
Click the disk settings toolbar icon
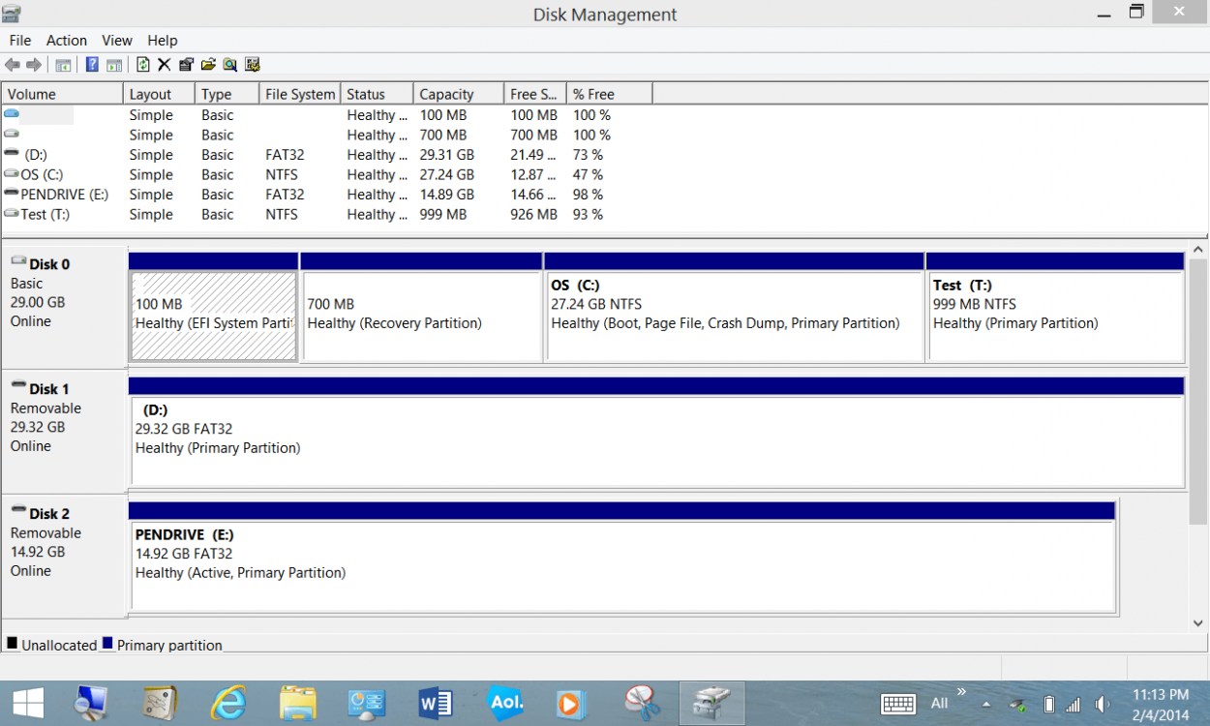[x=253, y=65]
